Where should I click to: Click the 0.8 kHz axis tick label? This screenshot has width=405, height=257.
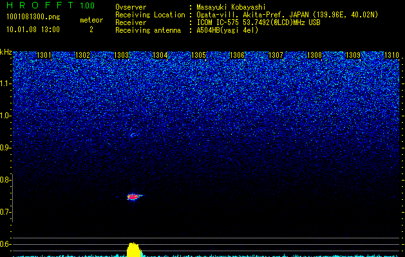tap(5, 180)
